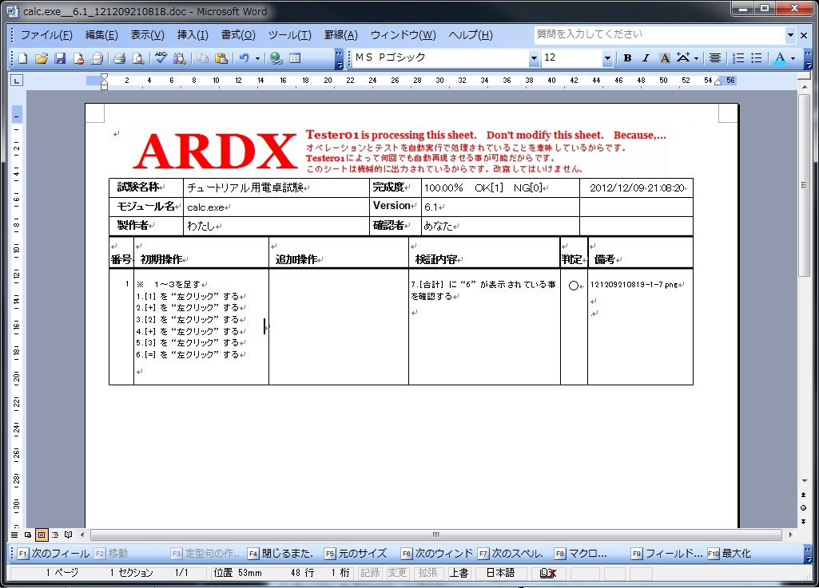819x588 pixels.
Task: Undo the last action
Action: tap(244, 58)
